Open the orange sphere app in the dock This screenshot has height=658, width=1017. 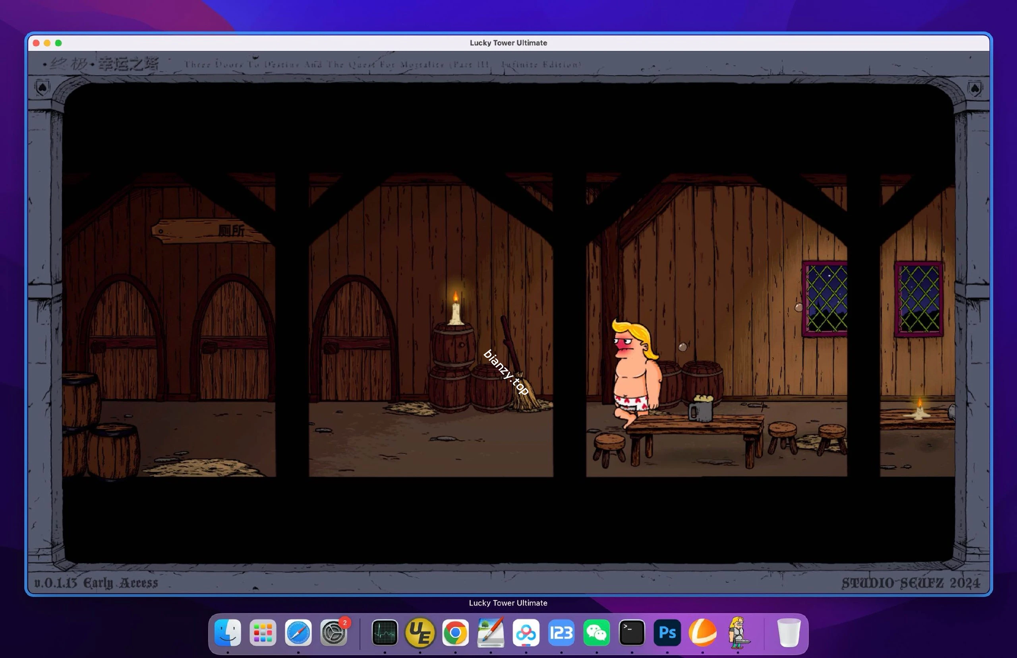coord(703,633)
